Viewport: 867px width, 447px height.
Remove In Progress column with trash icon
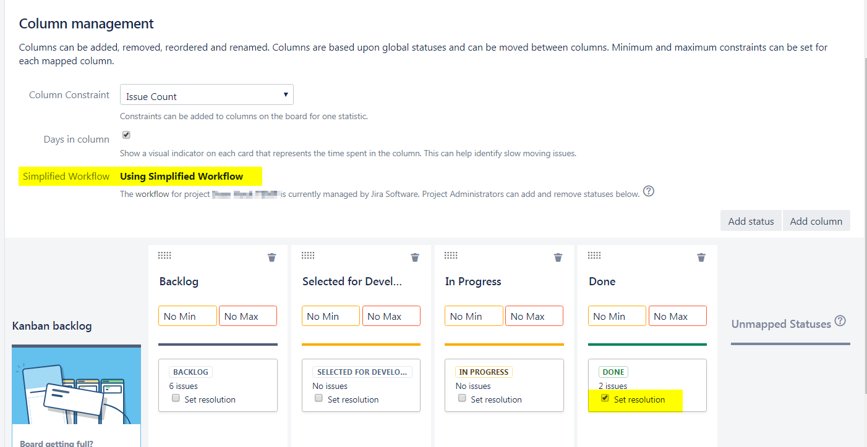pos(558,257)
